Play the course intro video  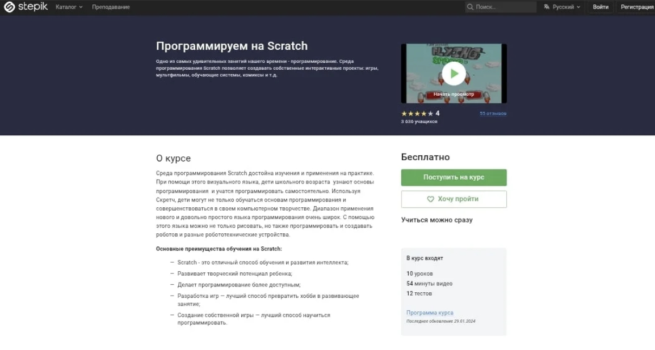pos(454,73)
